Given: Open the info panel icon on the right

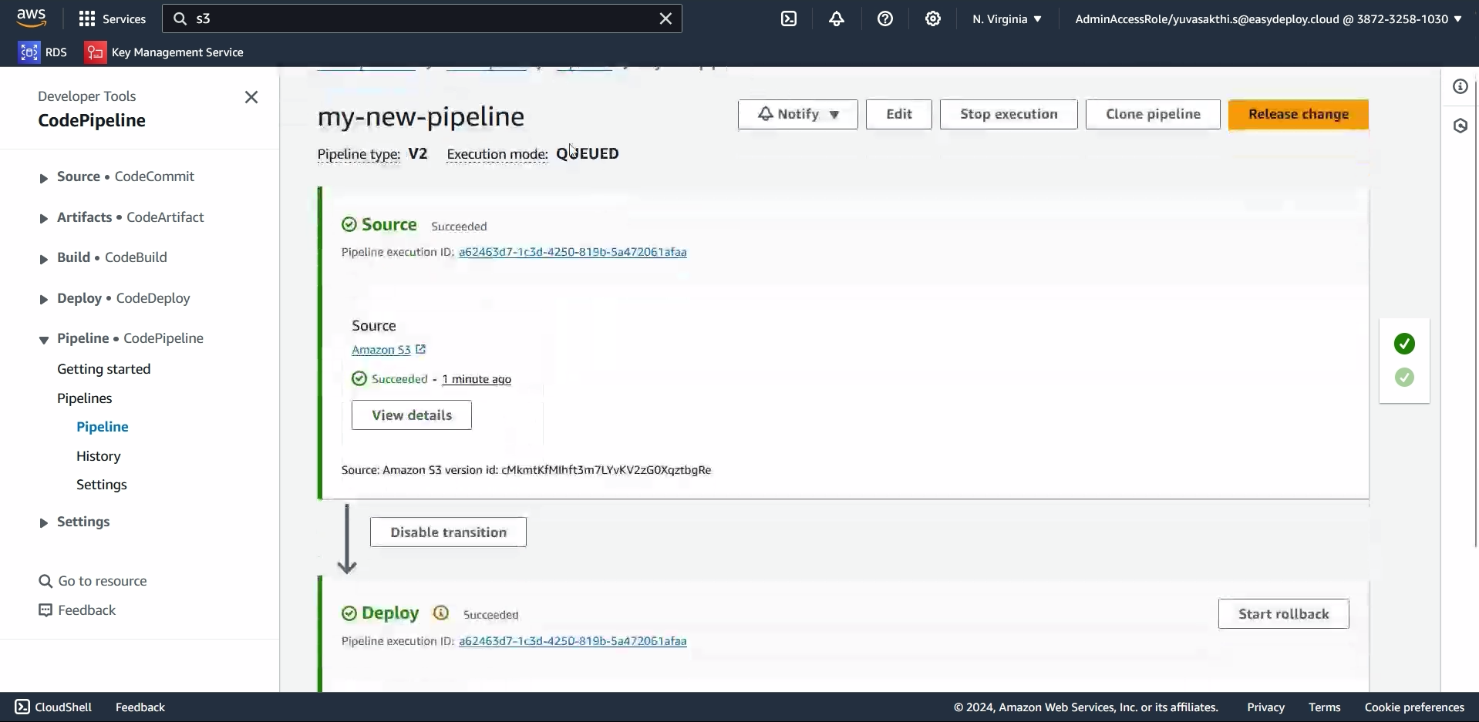Looking at the screenshot, I should 1460,86.
